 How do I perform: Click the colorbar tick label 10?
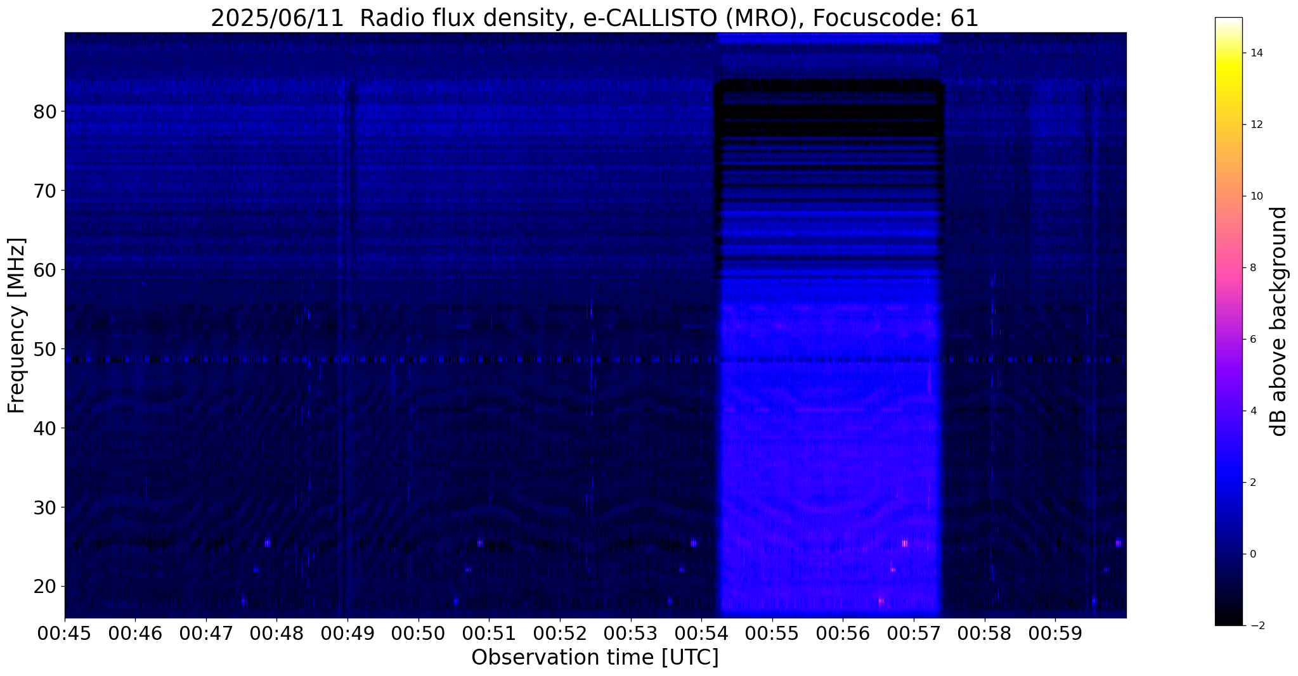pos(1256,196)
